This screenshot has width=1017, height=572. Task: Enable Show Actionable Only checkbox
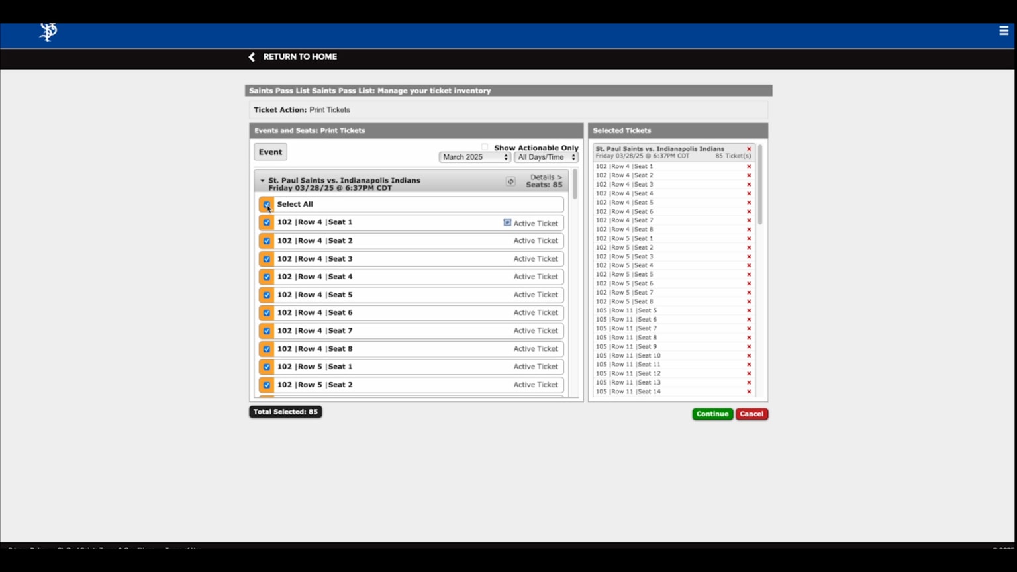point(485,148)
